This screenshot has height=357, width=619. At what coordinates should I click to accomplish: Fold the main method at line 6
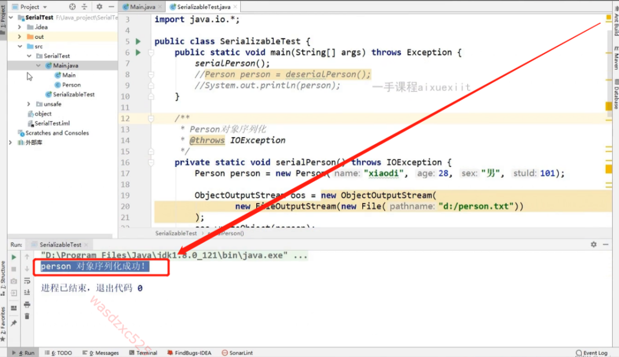coord(151,53)
